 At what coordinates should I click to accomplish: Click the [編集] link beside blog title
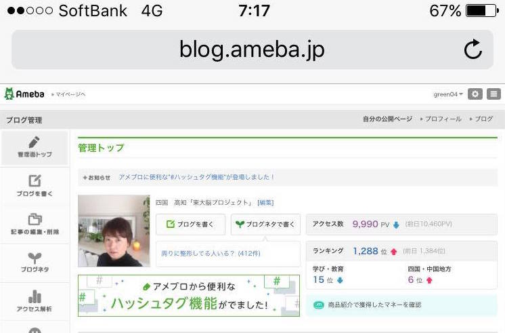(x=265, y=203)
